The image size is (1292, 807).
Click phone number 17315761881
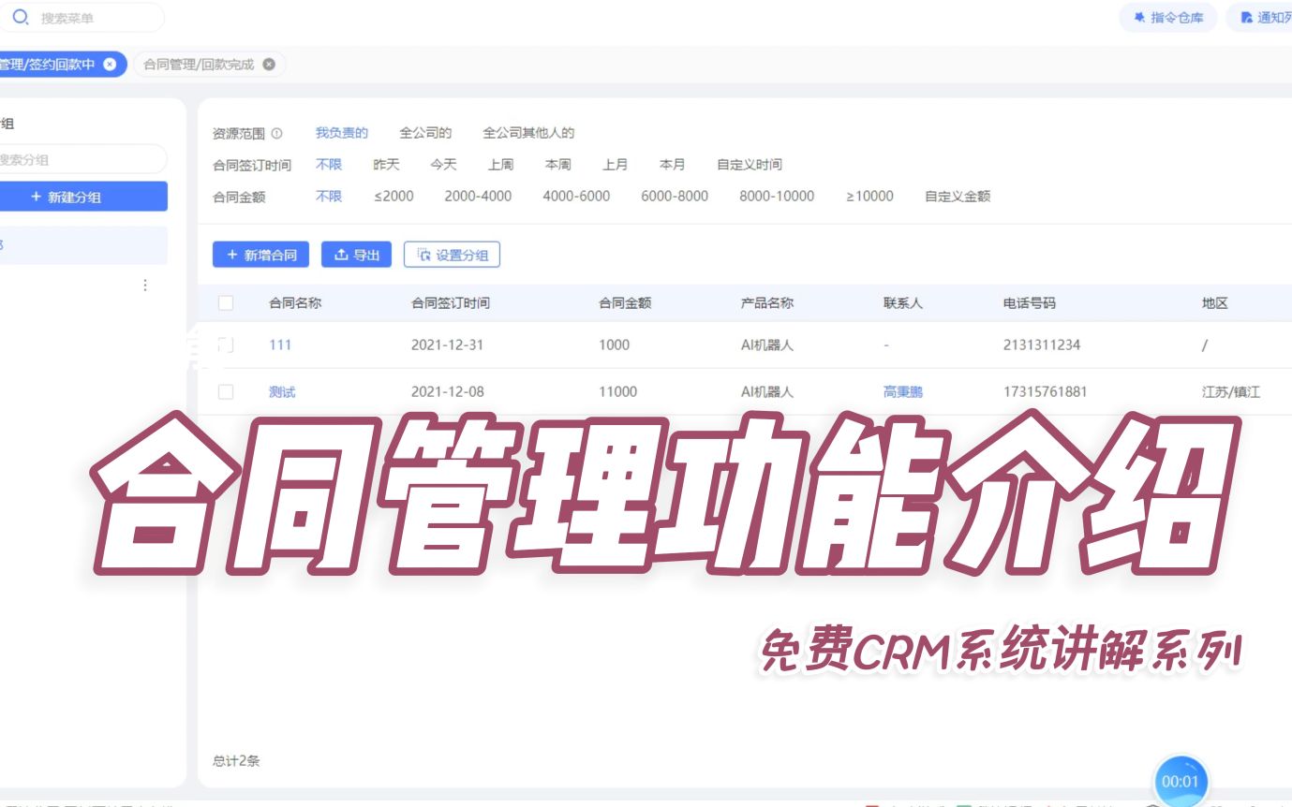[x=1046, y=392]
